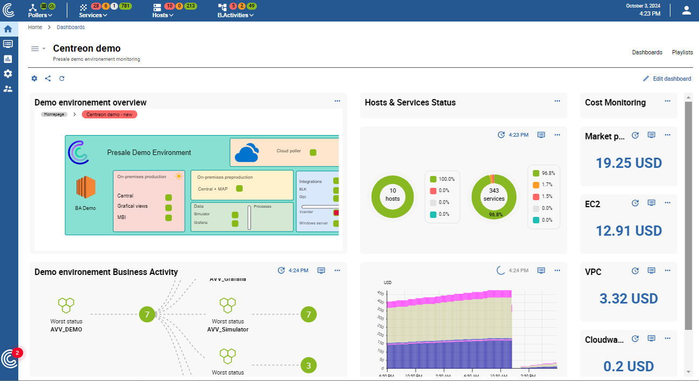Refresh the Centreon demo dashboard
This screenshot has width=699, height=381.
pos(61,78)
